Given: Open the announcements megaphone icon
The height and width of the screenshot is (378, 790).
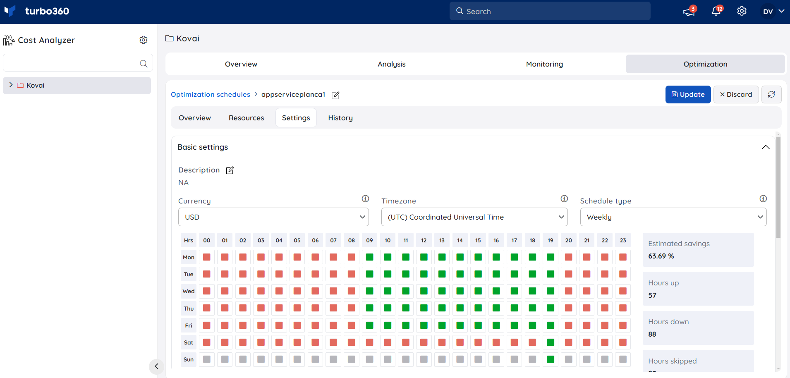Looking at the screenshot, I should pyautogui.click(x=689, y=12).
